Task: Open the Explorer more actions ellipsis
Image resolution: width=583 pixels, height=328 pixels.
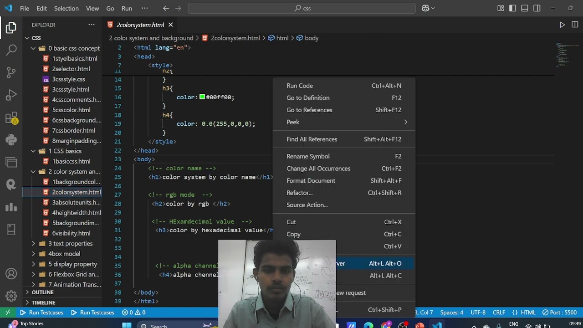Action: [x=92, y=25]
